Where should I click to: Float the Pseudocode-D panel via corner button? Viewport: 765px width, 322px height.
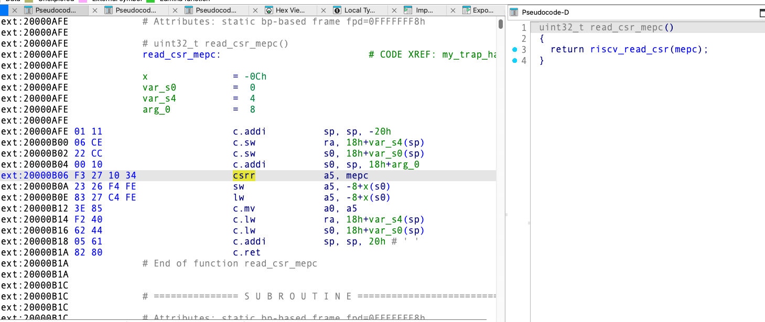coord(762,13)
